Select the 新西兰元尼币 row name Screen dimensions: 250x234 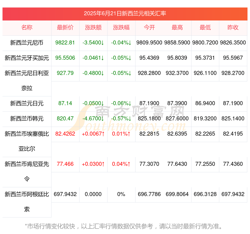(x=27, y=43)
